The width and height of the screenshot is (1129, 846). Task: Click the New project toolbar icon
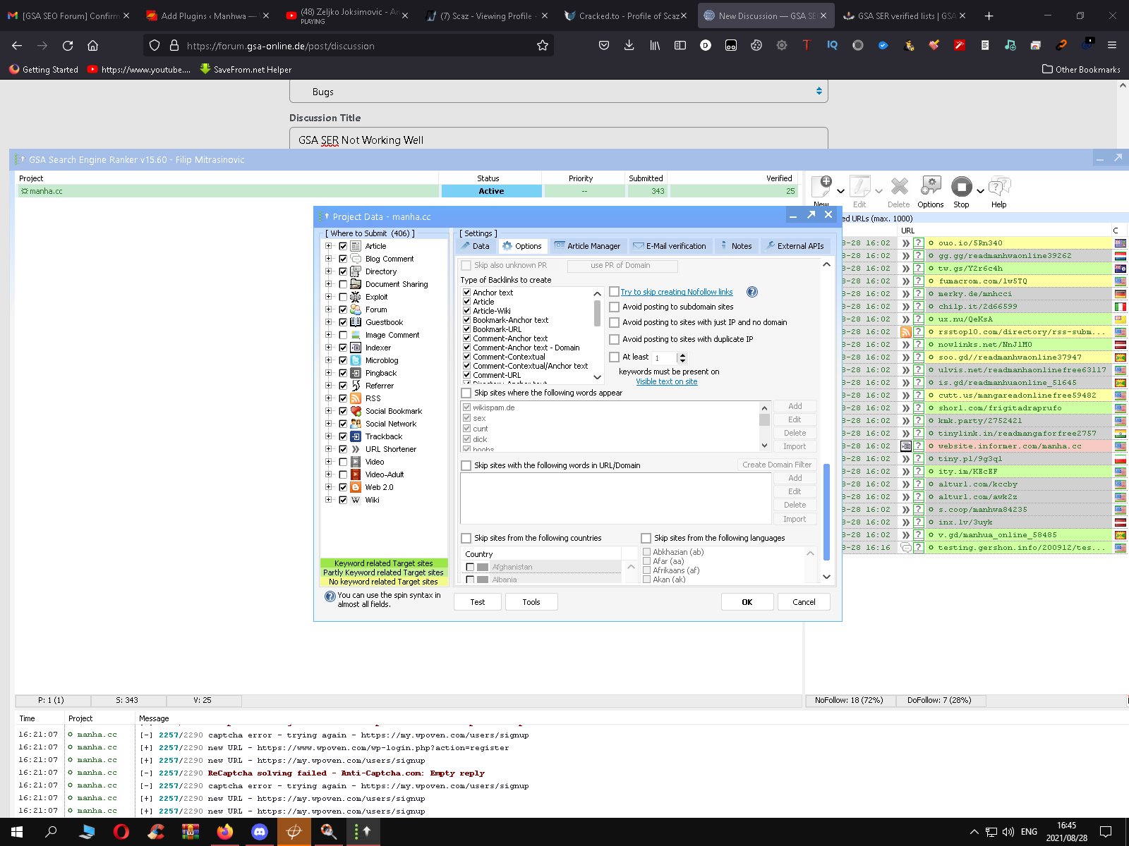tap(822, 187)
